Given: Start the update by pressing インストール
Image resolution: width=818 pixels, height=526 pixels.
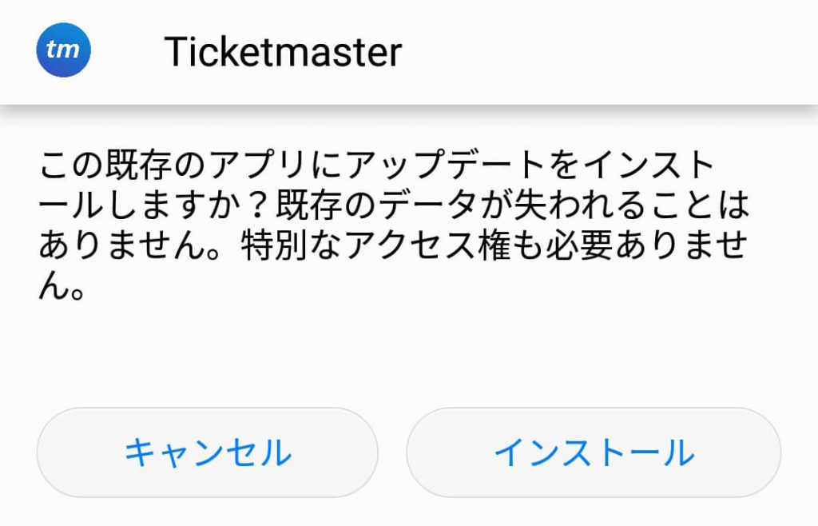Looking at the screenshot, I should [x=594, y=453].
